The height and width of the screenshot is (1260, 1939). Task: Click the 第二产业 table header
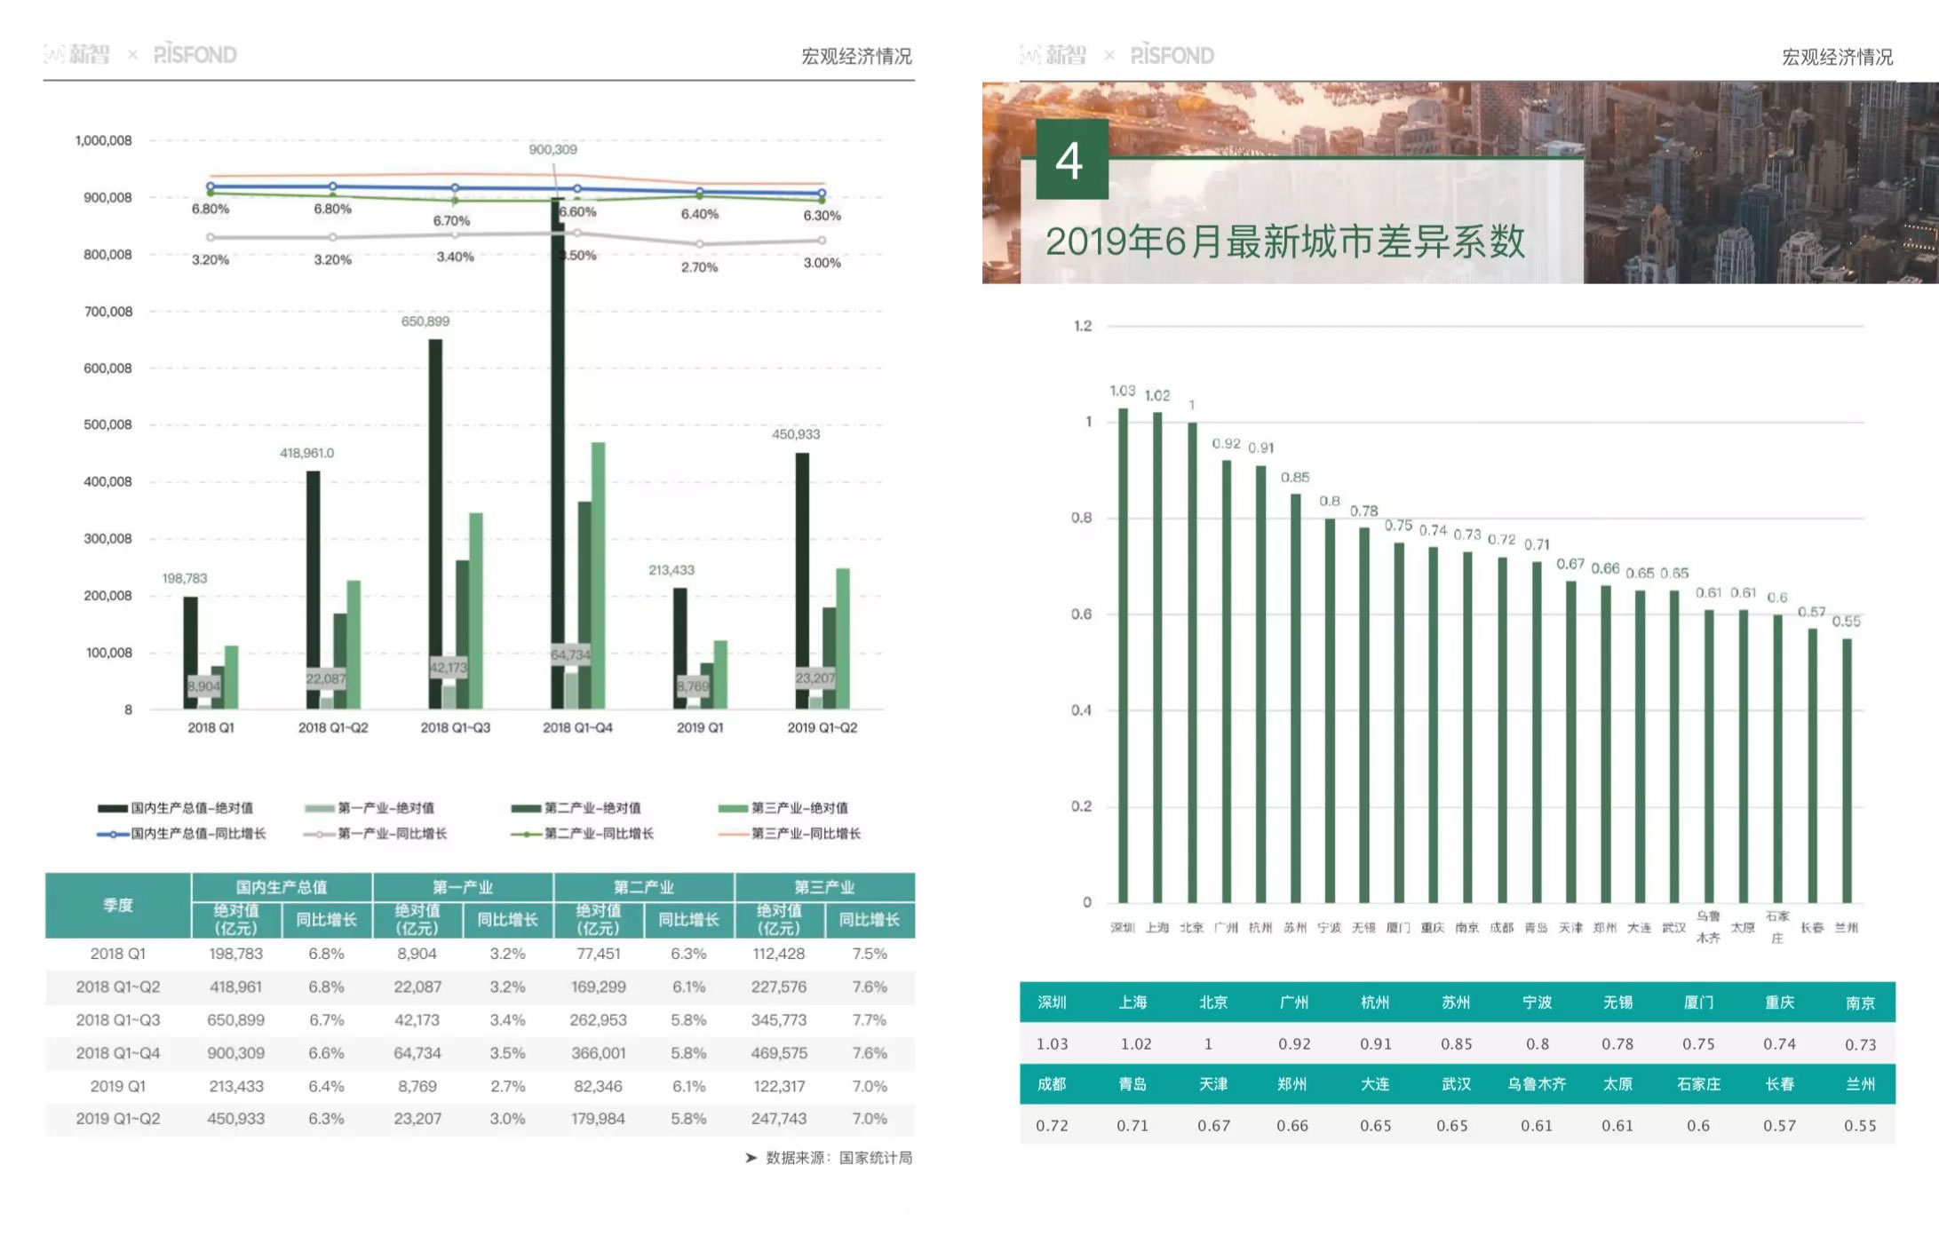(644, 887)
